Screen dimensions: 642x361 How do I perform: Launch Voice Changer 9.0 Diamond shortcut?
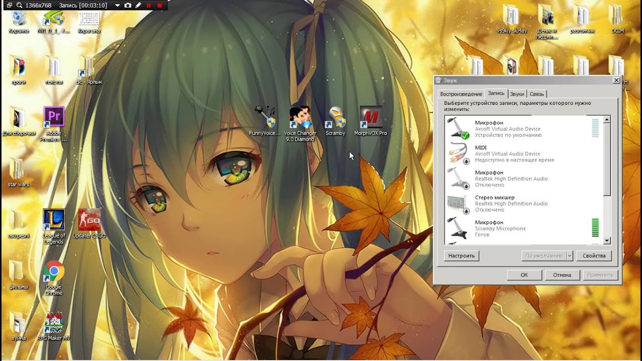[x=300, y=123]
